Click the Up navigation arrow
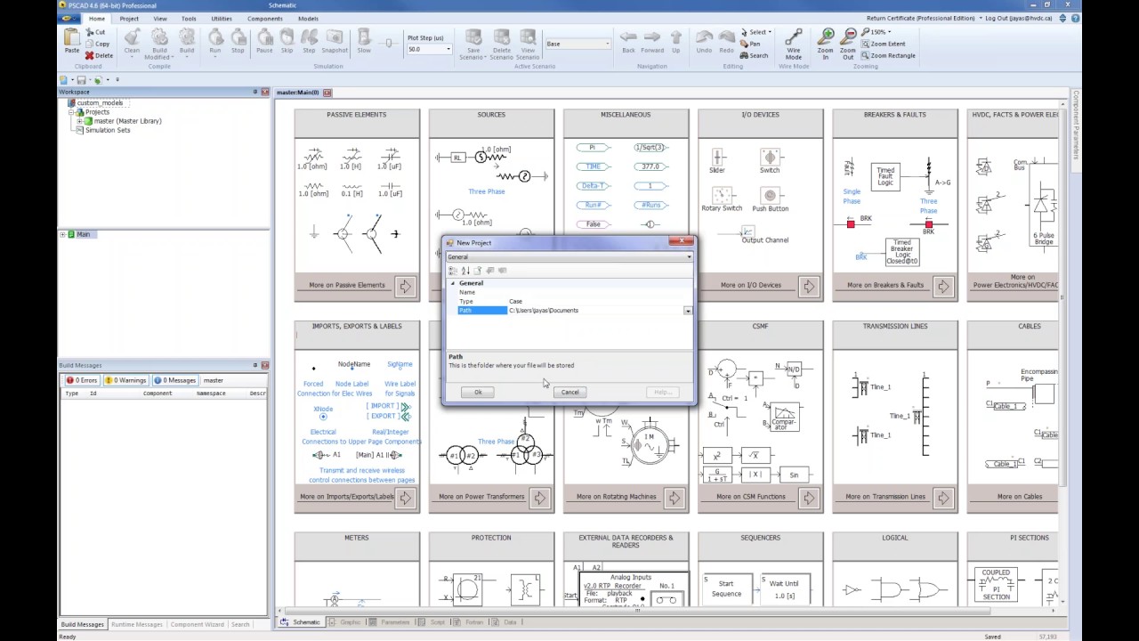The width and height of the screenshot is (1139, 641). pyautogui.click(x=676, y=37)
